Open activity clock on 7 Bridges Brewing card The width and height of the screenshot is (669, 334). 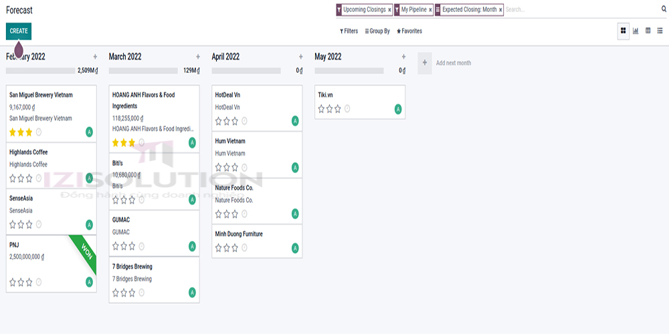click(x=142, y=293)
